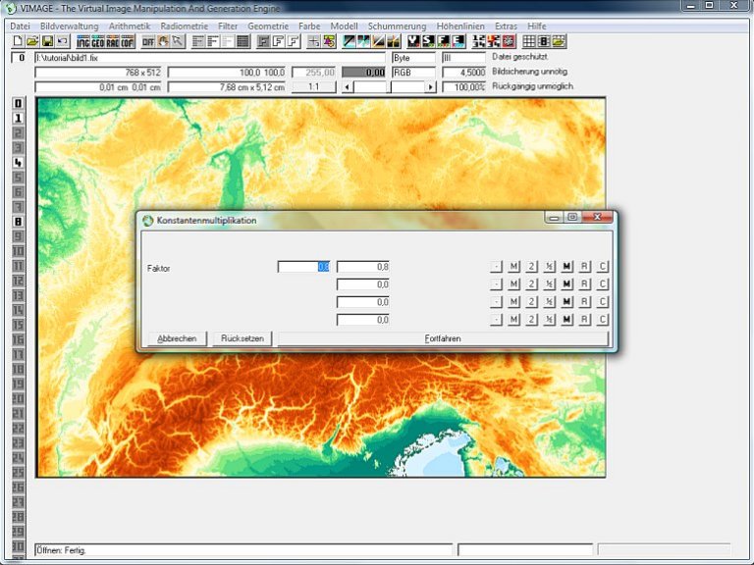754x565 pixels.
Task: Open the Filter menu
Action: (x=228, y=26)
